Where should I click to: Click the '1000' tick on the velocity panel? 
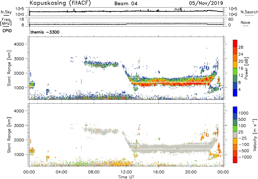(19, 154)
